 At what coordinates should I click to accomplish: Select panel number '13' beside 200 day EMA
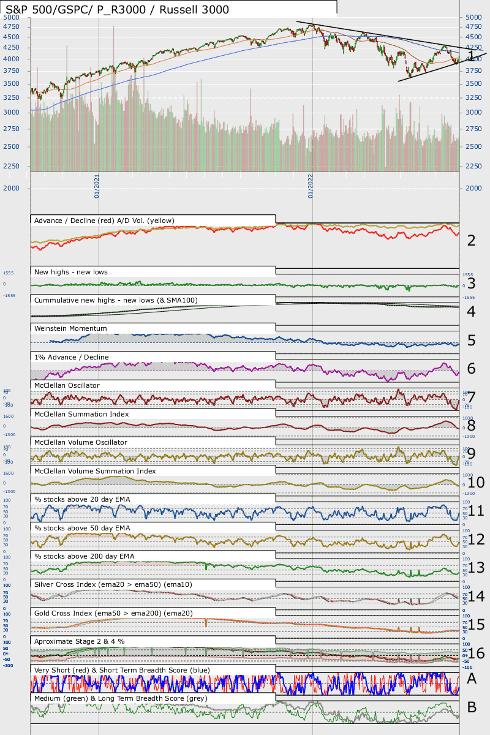pyautogui.click(x=476, y=568)
